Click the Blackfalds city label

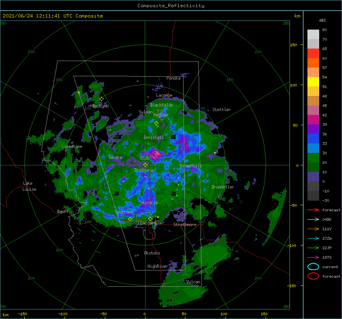161,105
